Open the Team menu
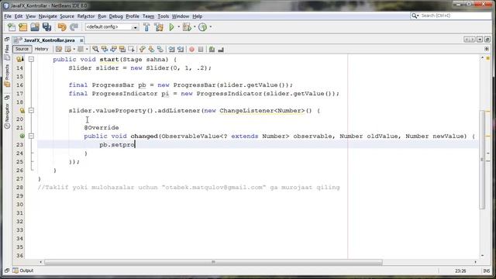Viewport: 496px width, 279px height. tap(148, 16)
